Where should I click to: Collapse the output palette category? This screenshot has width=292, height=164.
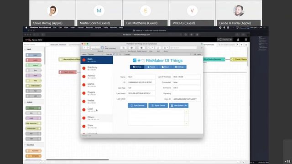coord(25,102)
